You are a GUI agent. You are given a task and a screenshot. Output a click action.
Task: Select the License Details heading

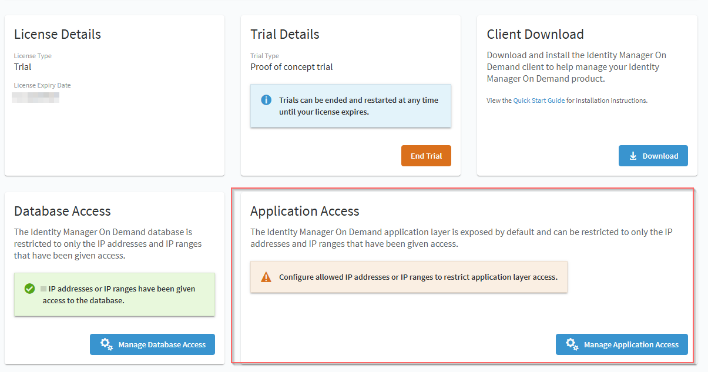pyautogui.click(x=58, y=34)
